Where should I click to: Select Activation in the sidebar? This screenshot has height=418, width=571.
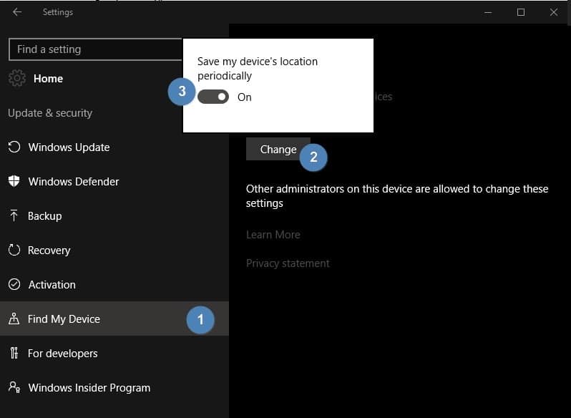114,284
